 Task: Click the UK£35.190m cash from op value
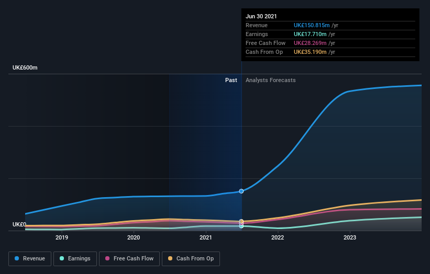coord(310,52)
